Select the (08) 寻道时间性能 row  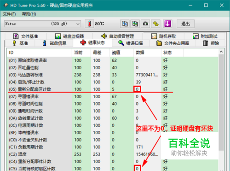click(x=113, y=104)
